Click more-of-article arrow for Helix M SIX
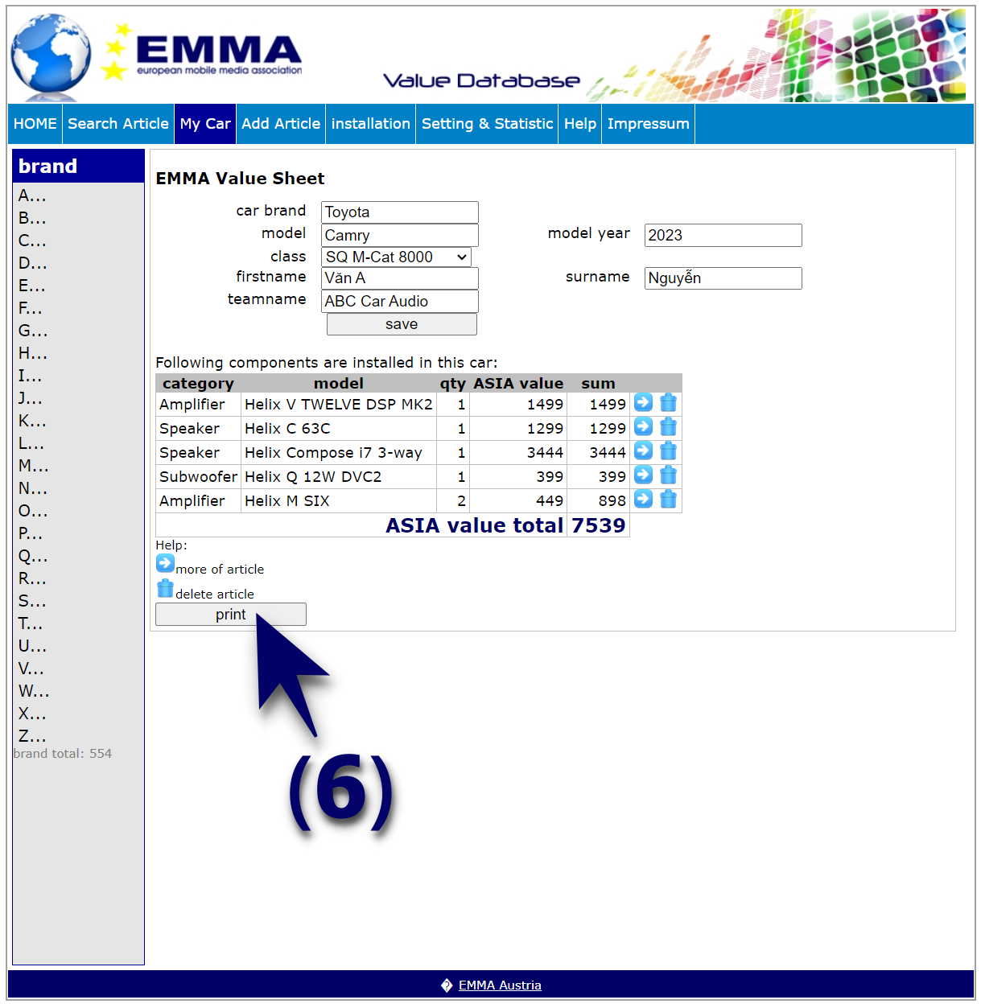The height and width of the screenshot is (1008, 981). tap(643, 499)
